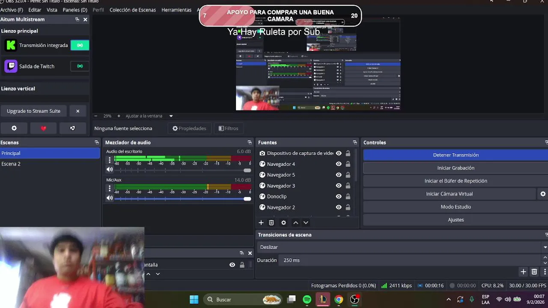The height and width of the screenshot is (308, 548).
Task: Open Spotify from the taskbar
Action: pyautogui.click(x=307, y=299)
